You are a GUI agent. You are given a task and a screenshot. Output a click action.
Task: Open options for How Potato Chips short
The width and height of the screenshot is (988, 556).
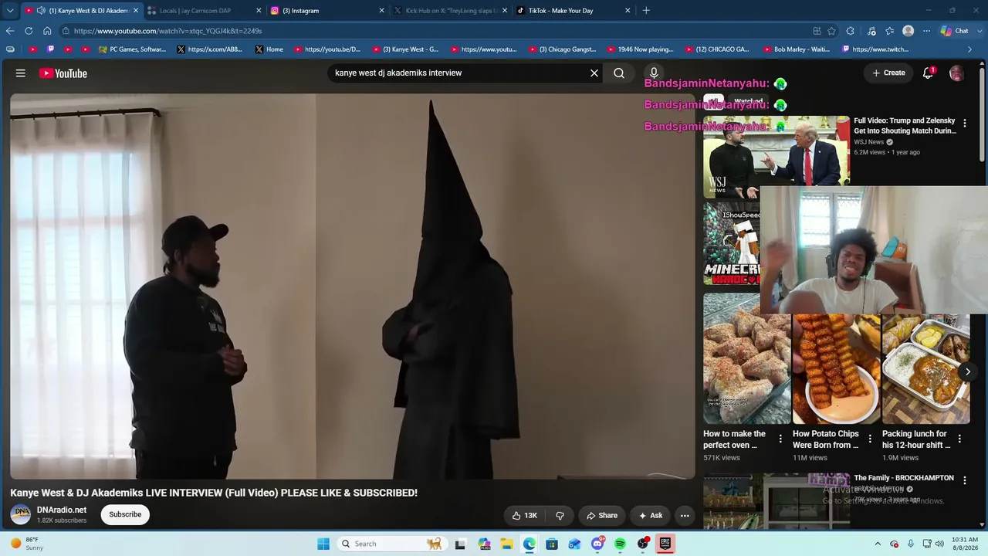(870, 439)
